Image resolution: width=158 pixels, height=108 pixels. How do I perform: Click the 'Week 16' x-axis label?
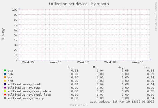click(x=55, y=62)
